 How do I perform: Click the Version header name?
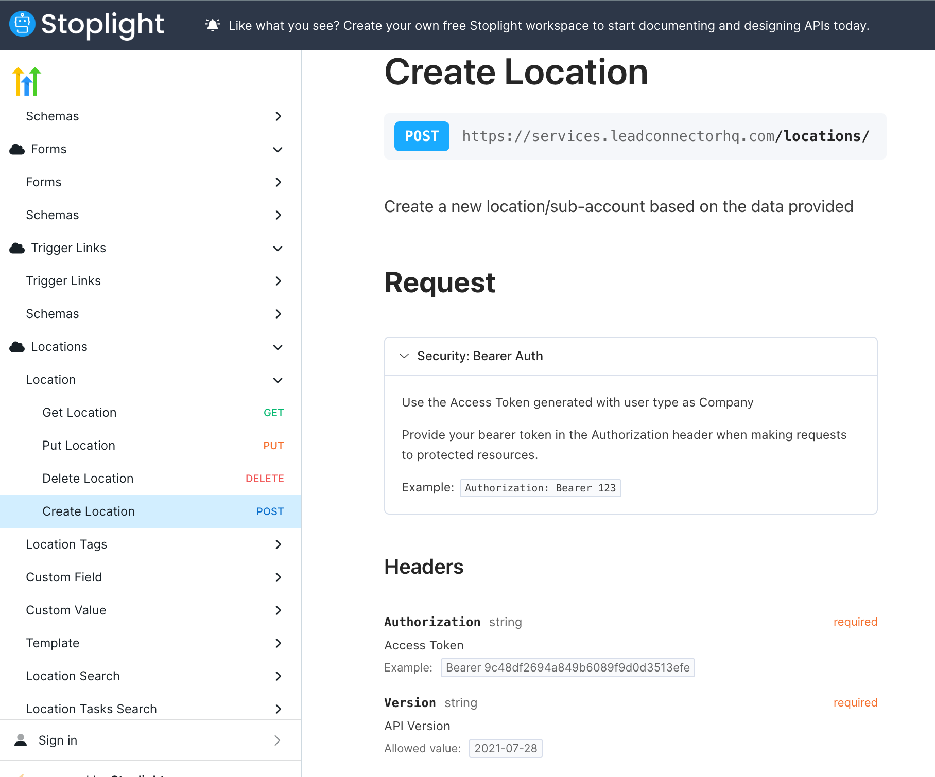[x=410, y=702]
